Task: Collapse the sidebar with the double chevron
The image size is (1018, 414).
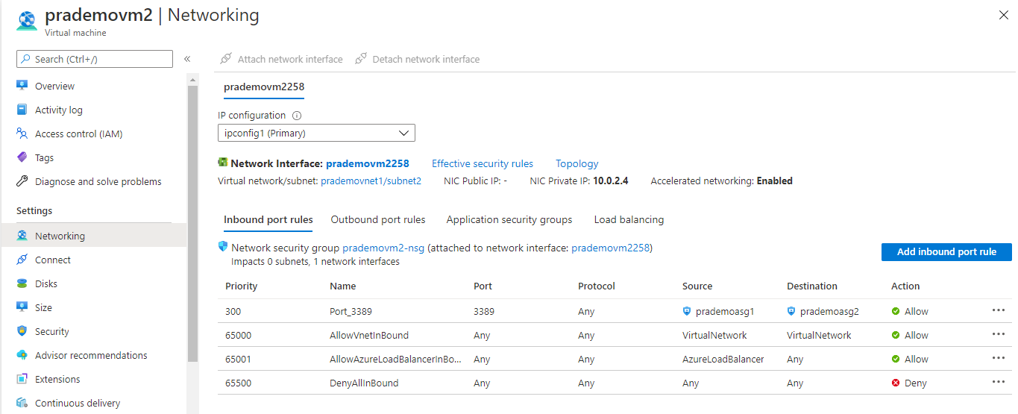Action: tap(187, 59)
